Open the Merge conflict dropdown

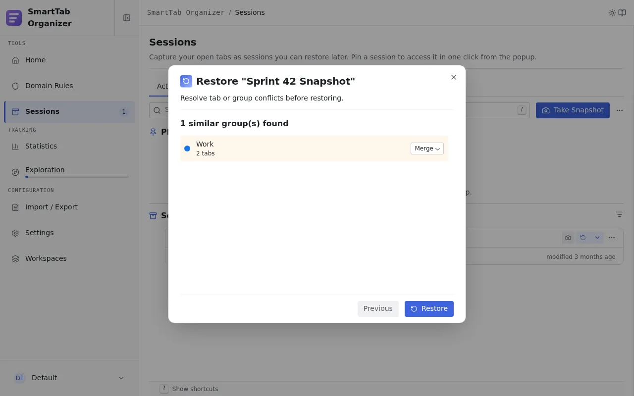[427, 148]
